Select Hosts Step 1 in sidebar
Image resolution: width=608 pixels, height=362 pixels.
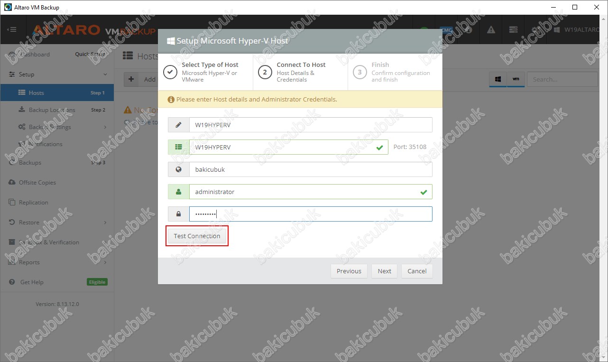click(x=57, y=93)
